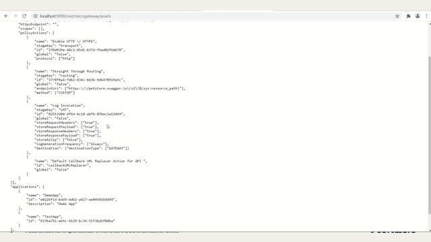431x242 pixels.
Task: Open the browser extensions puzzle icon
Action: point(409,16)
